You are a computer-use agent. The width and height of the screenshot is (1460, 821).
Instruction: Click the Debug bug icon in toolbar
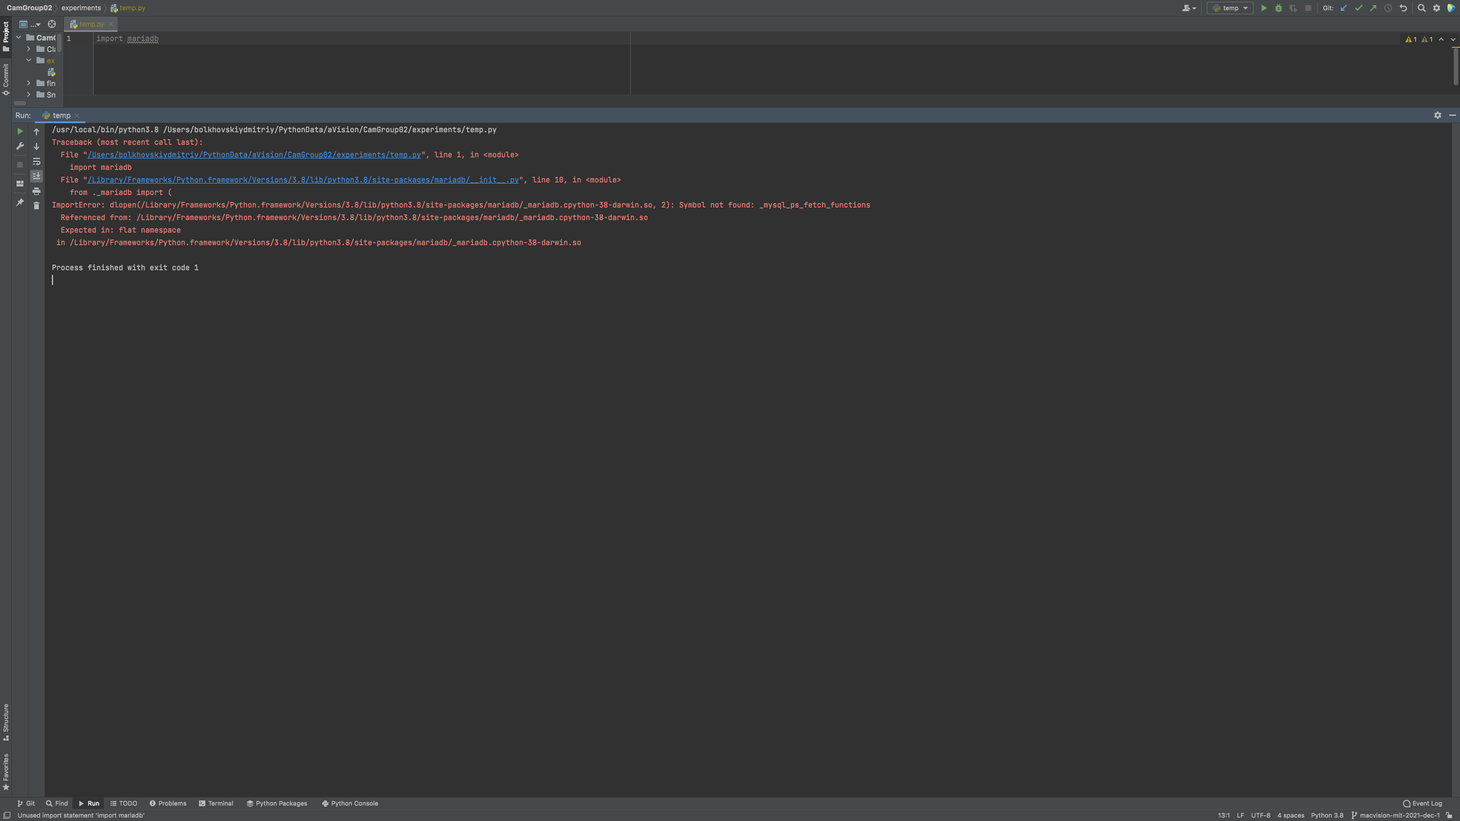1278,8
